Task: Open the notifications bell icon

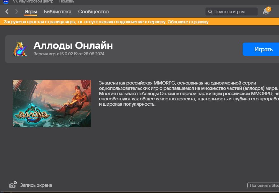Action: (x=266, y=11)
